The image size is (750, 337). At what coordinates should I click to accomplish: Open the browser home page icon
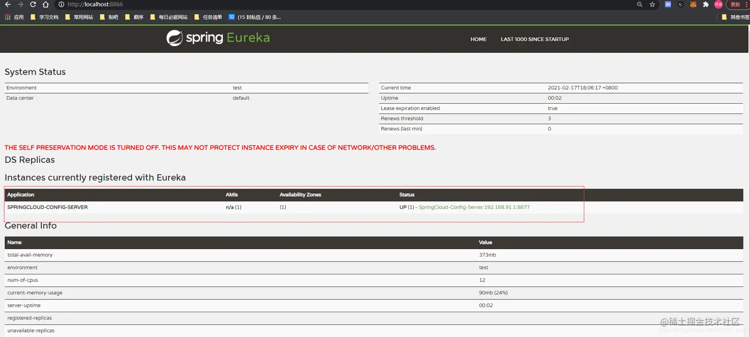[46, 4]
